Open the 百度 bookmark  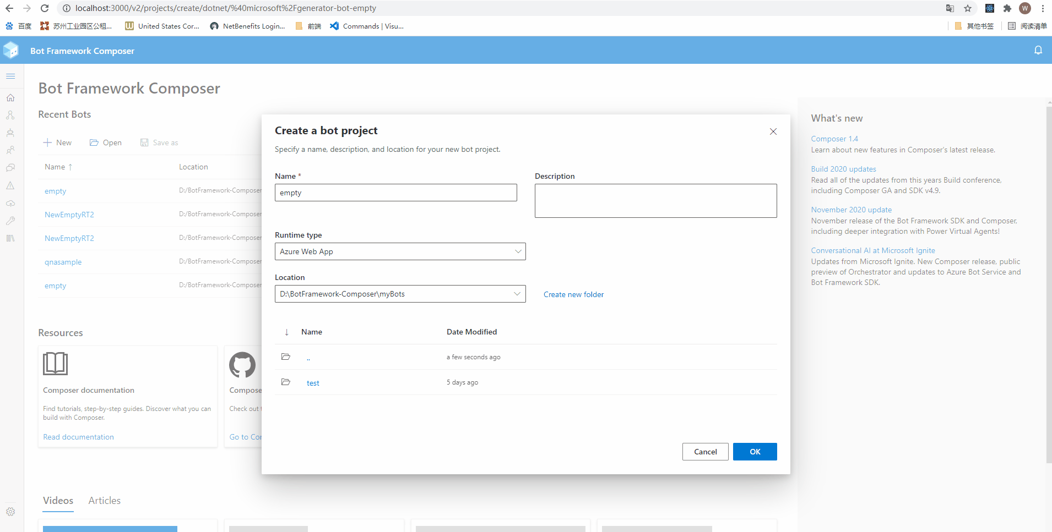(18, 26)
